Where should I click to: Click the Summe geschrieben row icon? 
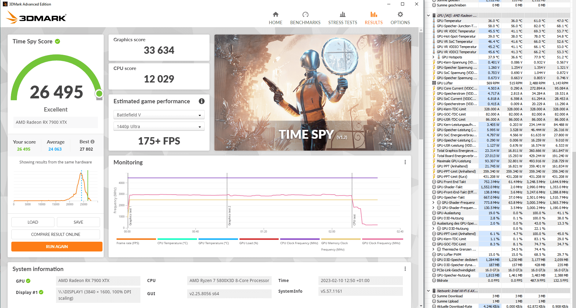pyautogui.click(x=434, y=5)
